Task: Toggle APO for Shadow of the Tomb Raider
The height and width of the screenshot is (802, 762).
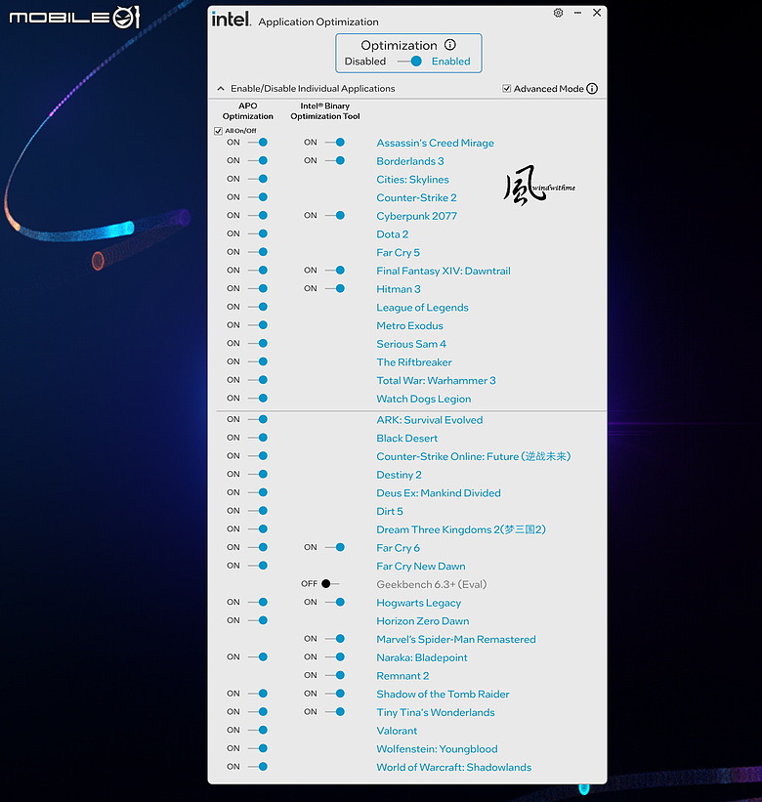Action: click(258, 694)
